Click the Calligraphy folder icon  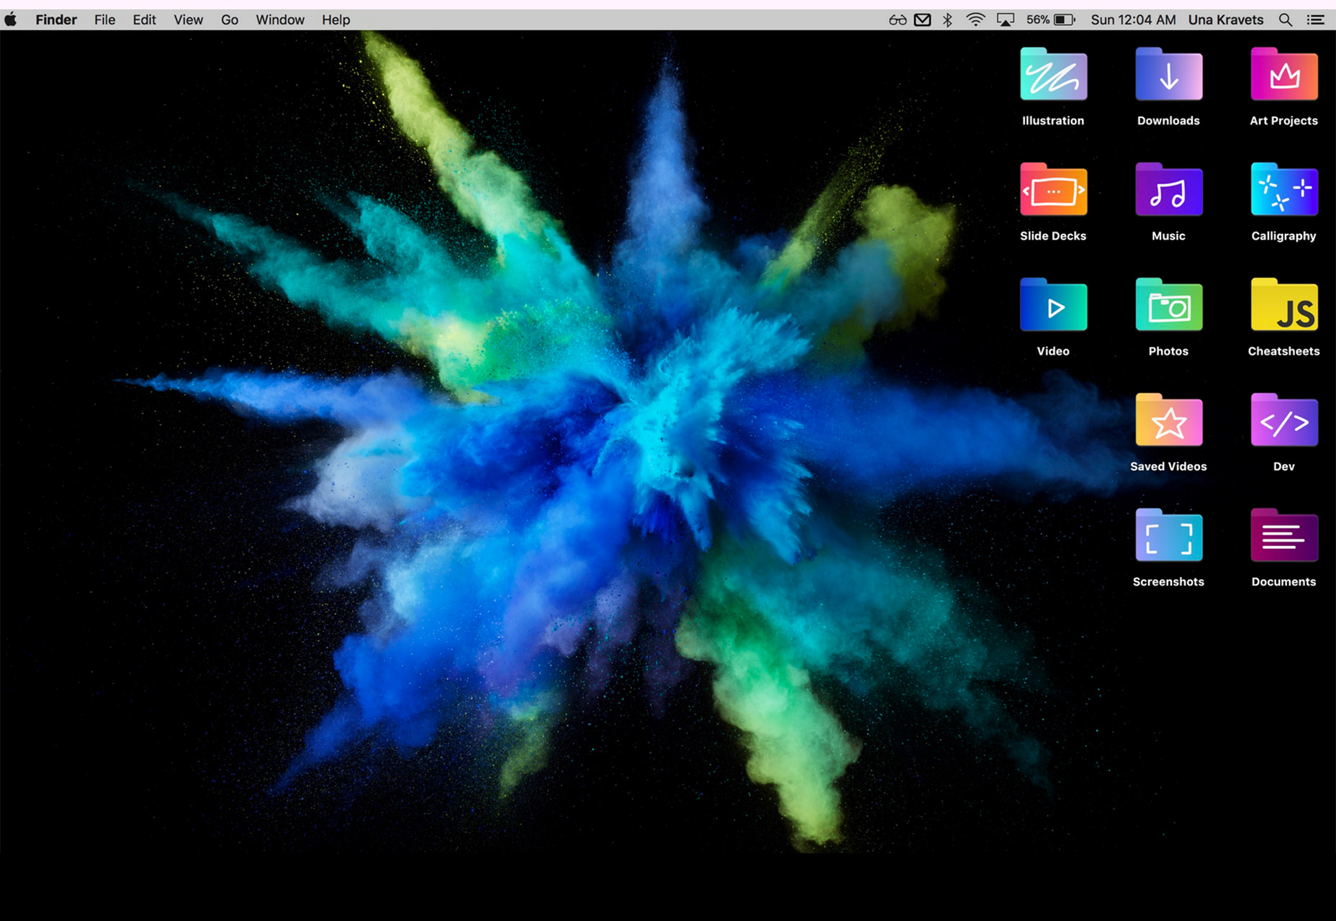click(x=1284, y=189)
